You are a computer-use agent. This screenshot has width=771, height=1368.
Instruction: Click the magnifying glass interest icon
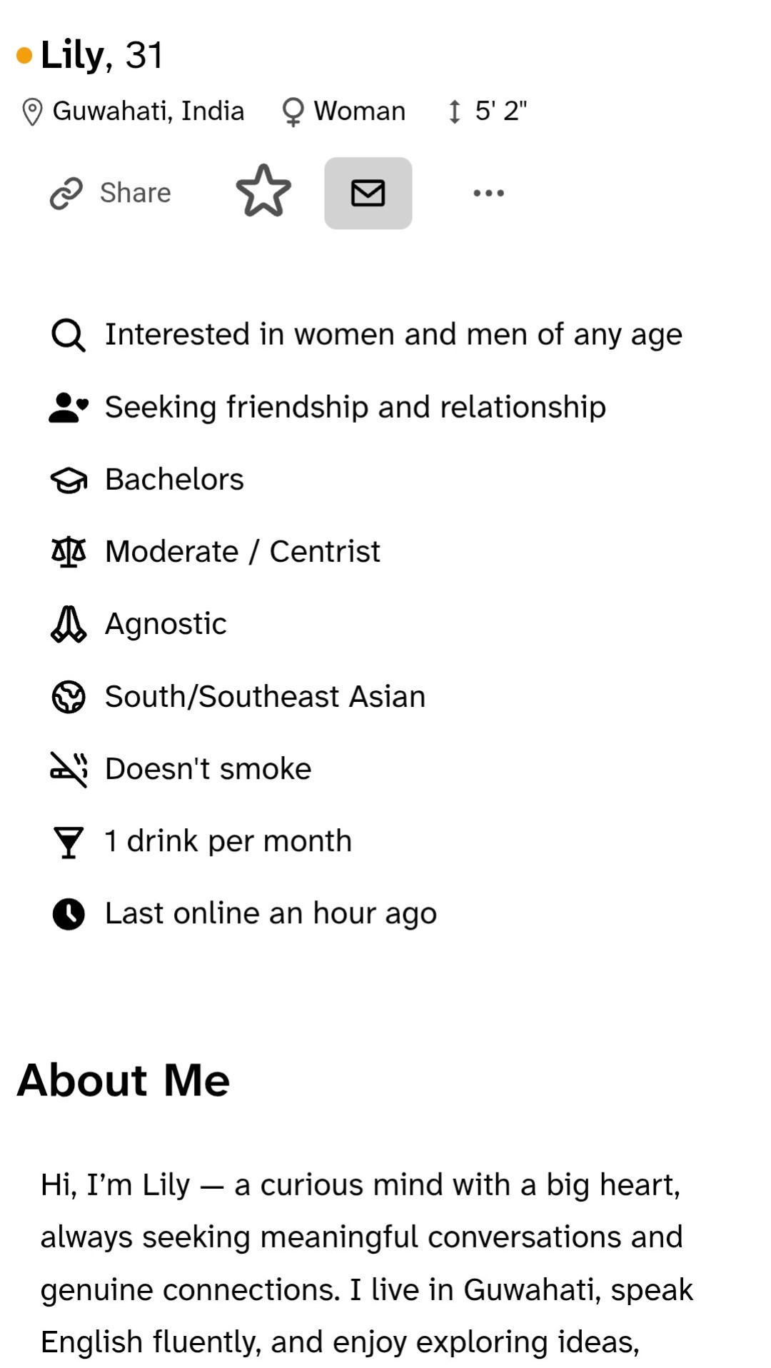(x=69, y=336)
